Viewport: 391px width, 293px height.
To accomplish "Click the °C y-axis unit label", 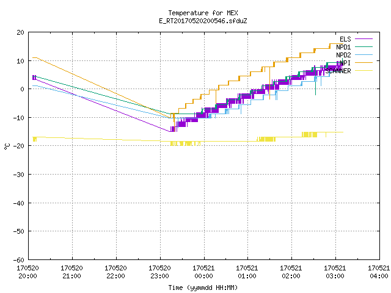I will [x=7, y=146].
